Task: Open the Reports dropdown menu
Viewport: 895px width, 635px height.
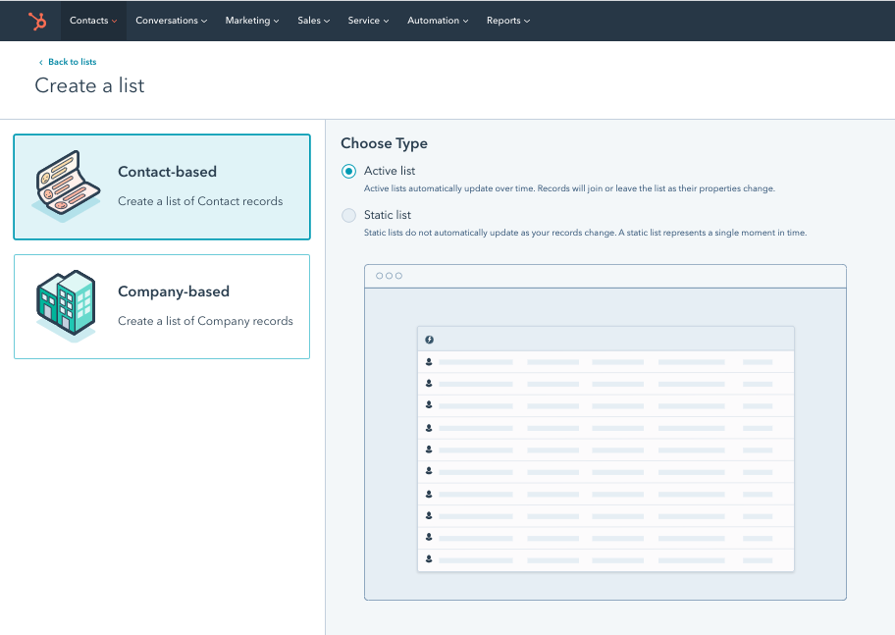Action: 507,20
